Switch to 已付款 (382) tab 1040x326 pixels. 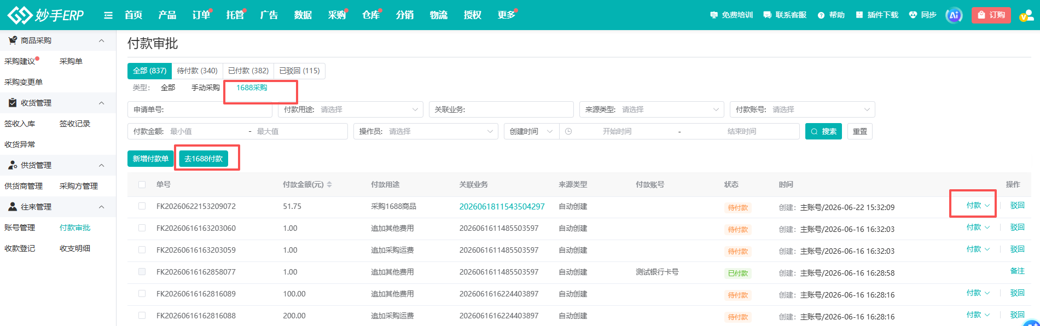tap(248, 71)
